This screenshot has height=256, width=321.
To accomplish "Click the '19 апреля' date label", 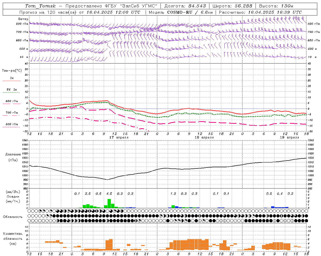I will point(289,137).
